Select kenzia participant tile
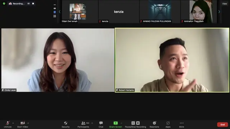The image size is (230, 129). [x=119, y=11]
